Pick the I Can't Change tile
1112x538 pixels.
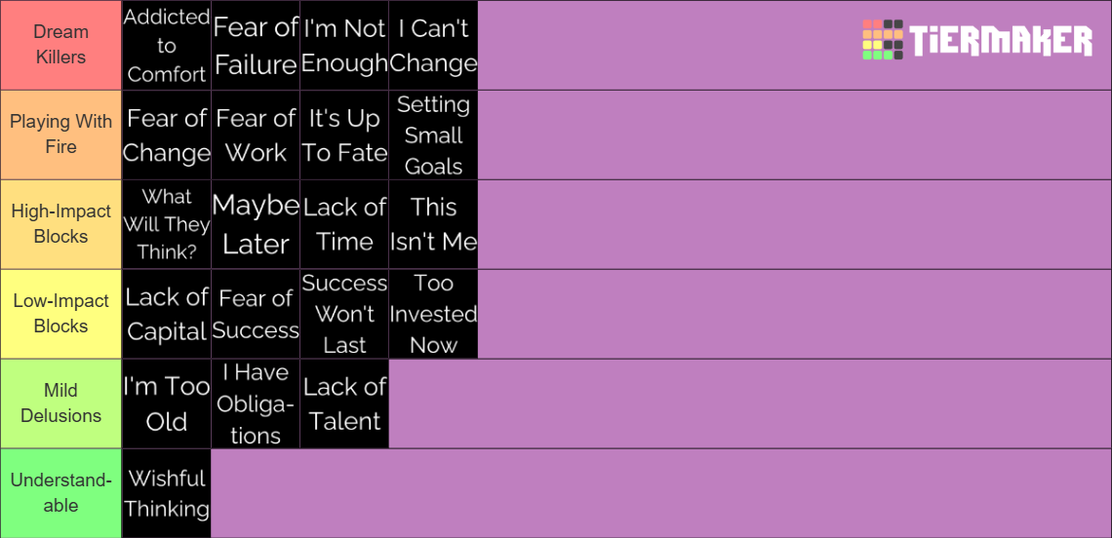[x=433, y=46]
